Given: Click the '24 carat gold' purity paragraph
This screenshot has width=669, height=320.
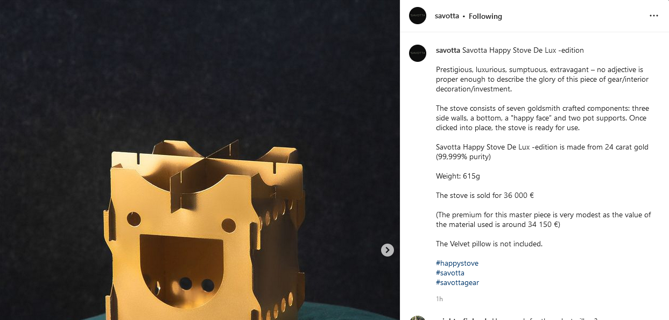Looking at the screenshot, I should click(542, 152).
